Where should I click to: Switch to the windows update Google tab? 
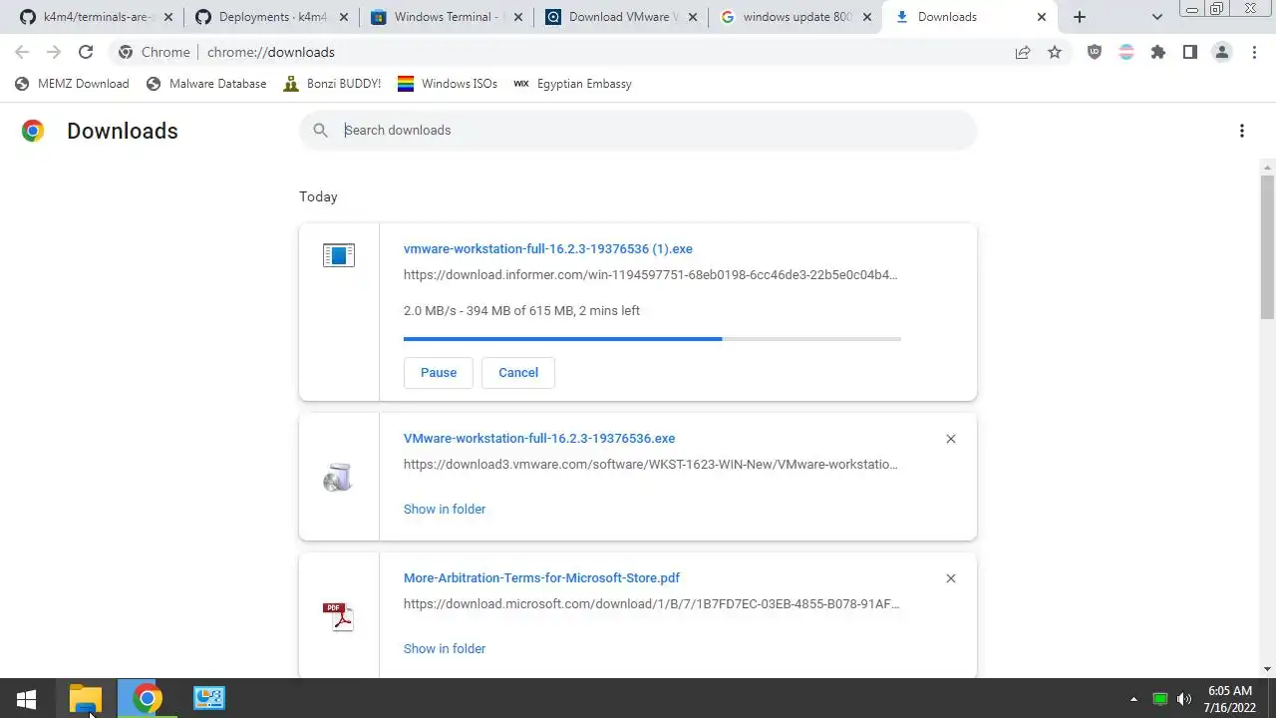pos(796,17)
